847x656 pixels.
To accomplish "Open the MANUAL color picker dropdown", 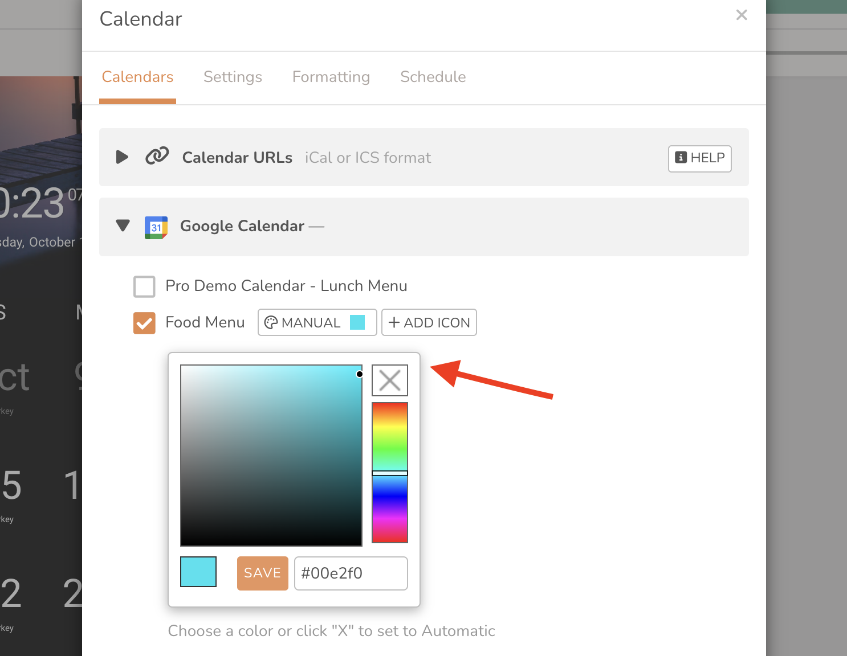I will point(317,322).
